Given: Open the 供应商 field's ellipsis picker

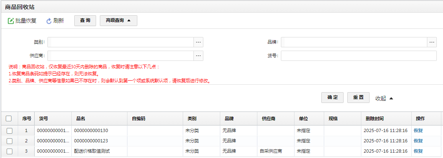Looking at the screenshot, I should pyautogui.click(x=198, y=56).
